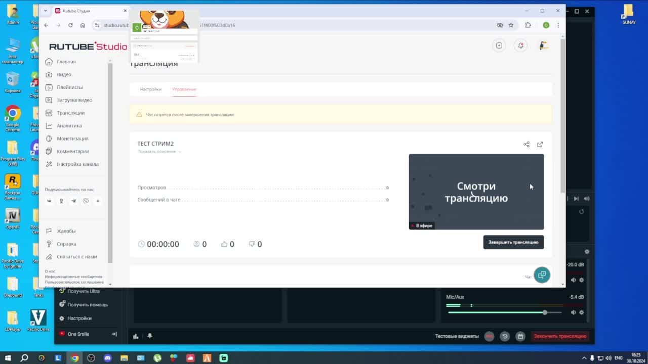Expand Показать описание under ТЕСТ СТРИМ2

(159, 151)
